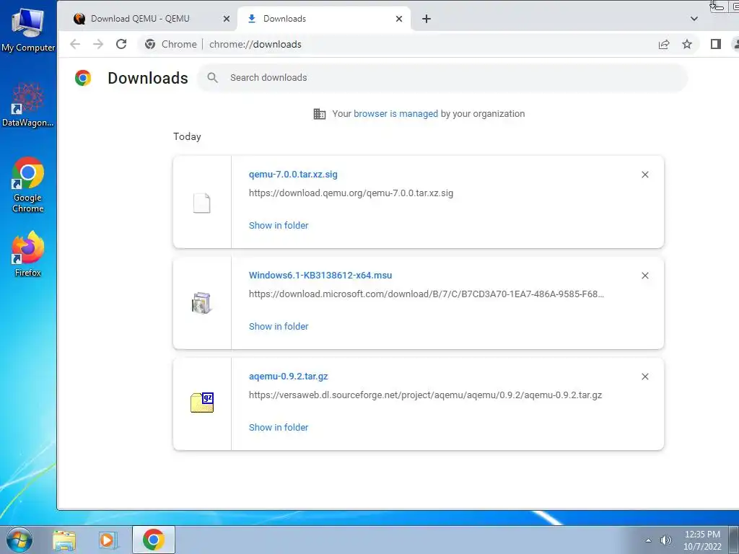The height and width of the screenshot is (554, 739).
Task: Go back with the back arrow
Action: click(x=75, y=44)
